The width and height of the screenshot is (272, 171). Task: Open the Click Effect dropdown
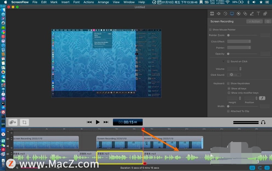click(x=239, y=42)
